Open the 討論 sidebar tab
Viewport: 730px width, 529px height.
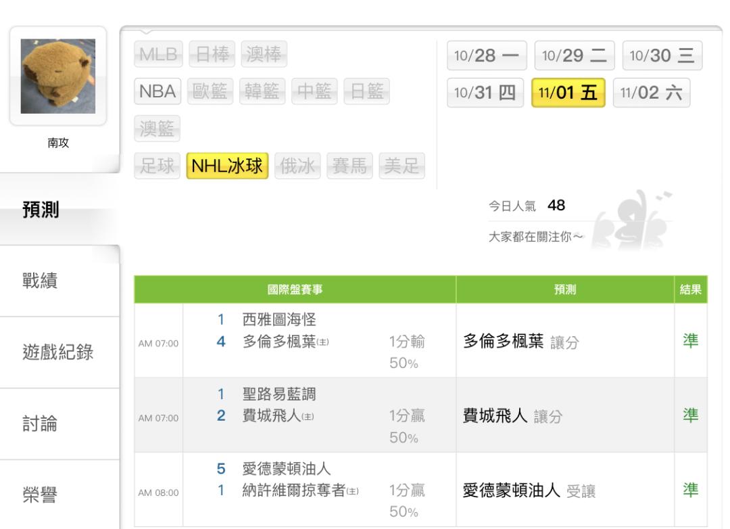coord(59,423)
